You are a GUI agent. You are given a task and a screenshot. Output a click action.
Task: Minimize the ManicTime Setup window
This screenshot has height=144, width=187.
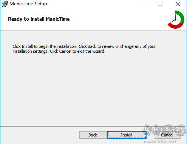144,4
